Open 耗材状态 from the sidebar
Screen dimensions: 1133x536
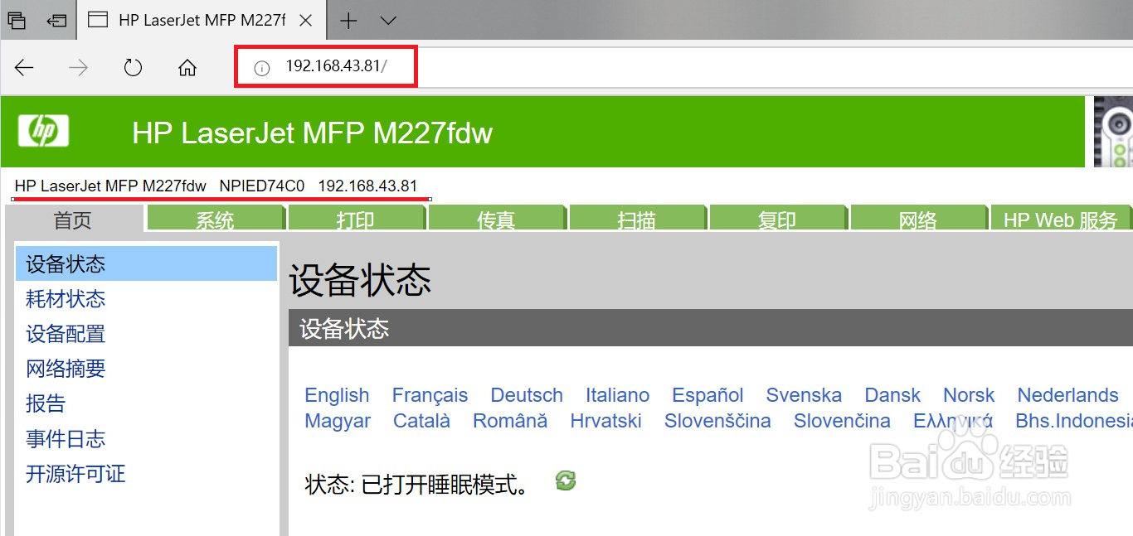pyautogui.click(x=66, y=299)
